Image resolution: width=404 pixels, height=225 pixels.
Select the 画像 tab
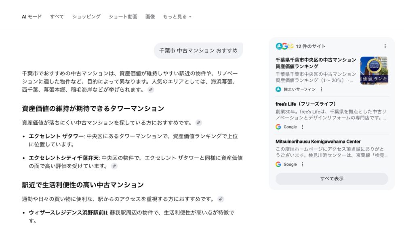coord(150,17)
